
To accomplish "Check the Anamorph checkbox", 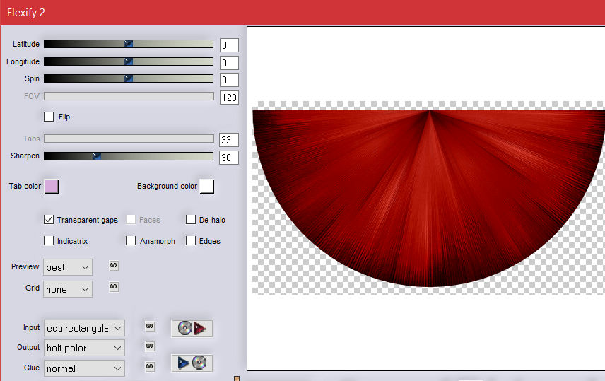I will (131, 241).
